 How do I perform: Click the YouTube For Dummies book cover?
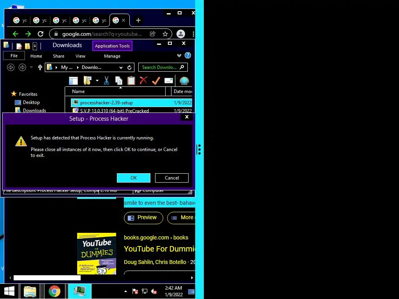click(x=97, y=253)
